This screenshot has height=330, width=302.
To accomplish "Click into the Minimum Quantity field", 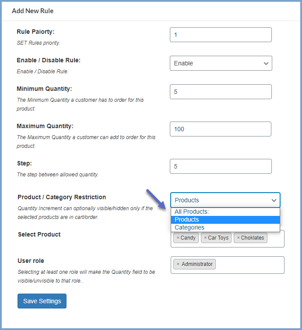I will [x=221, y=92].
